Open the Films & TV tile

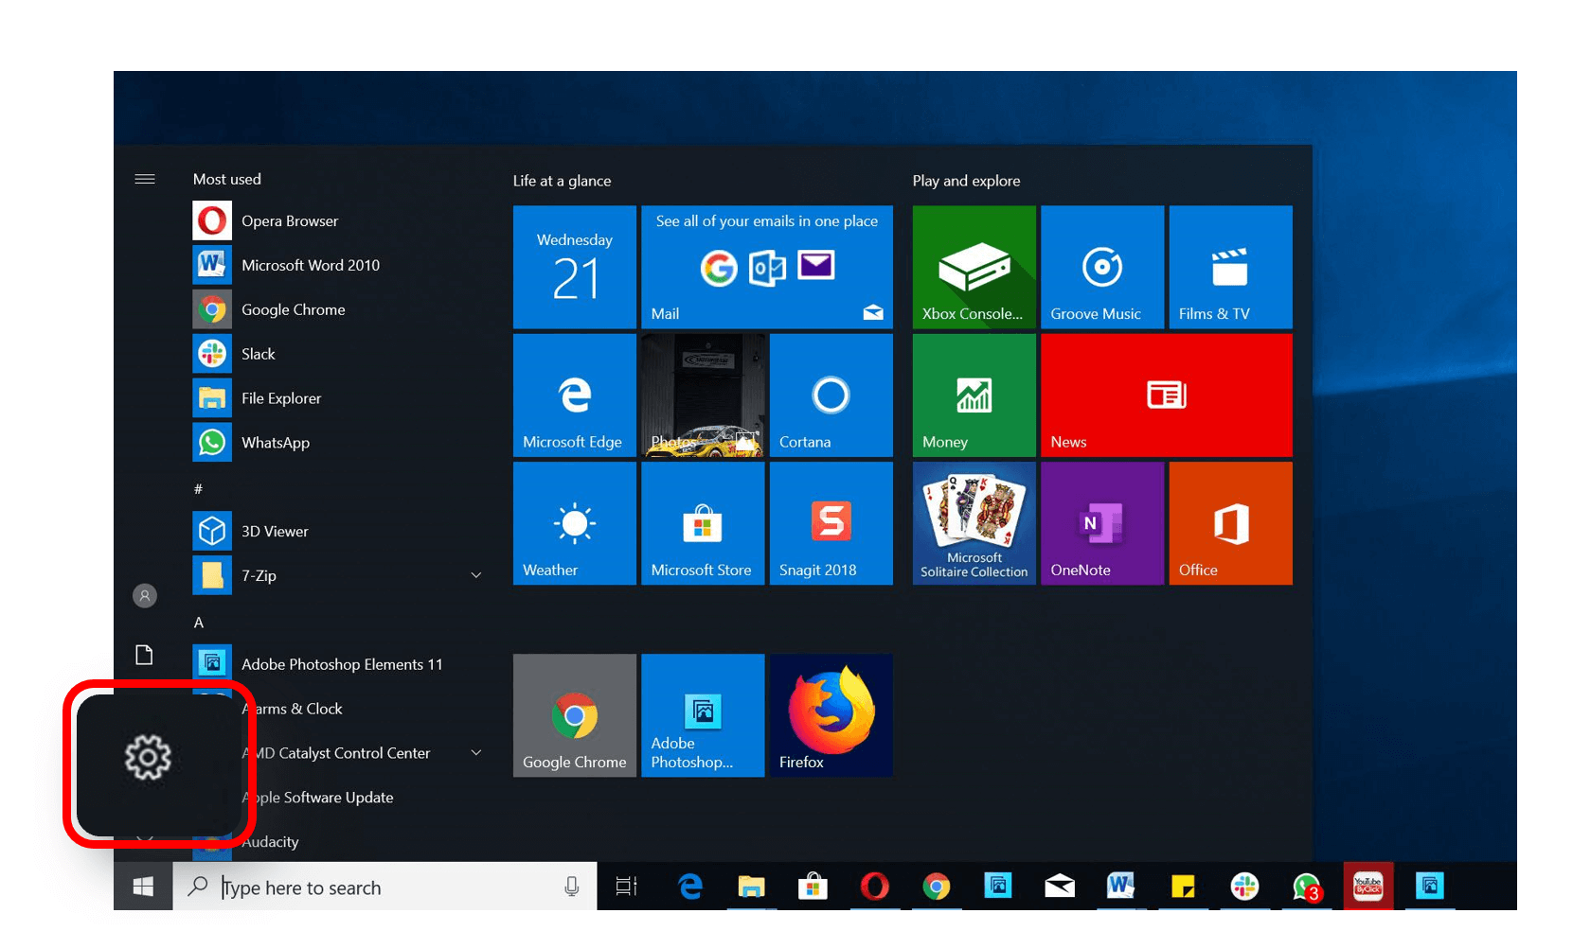click(1230, 268)
